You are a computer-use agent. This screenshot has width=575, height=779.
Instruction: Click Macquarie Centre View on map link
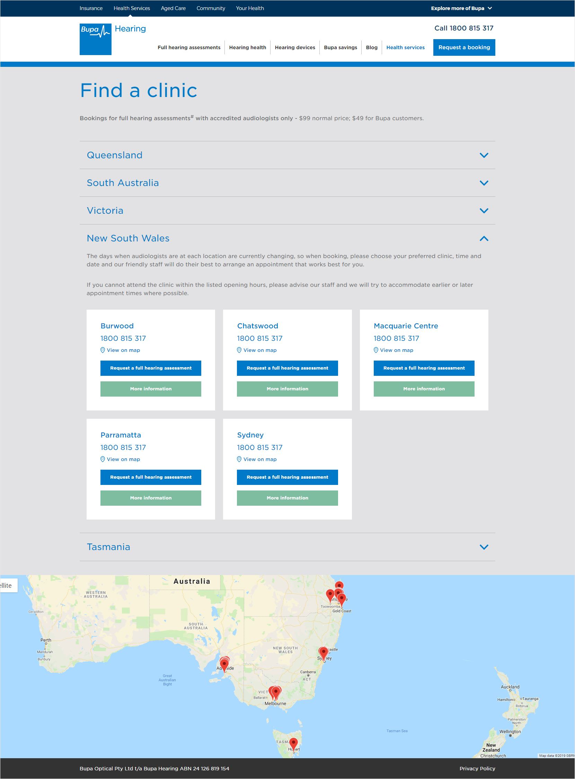point(397,350)
